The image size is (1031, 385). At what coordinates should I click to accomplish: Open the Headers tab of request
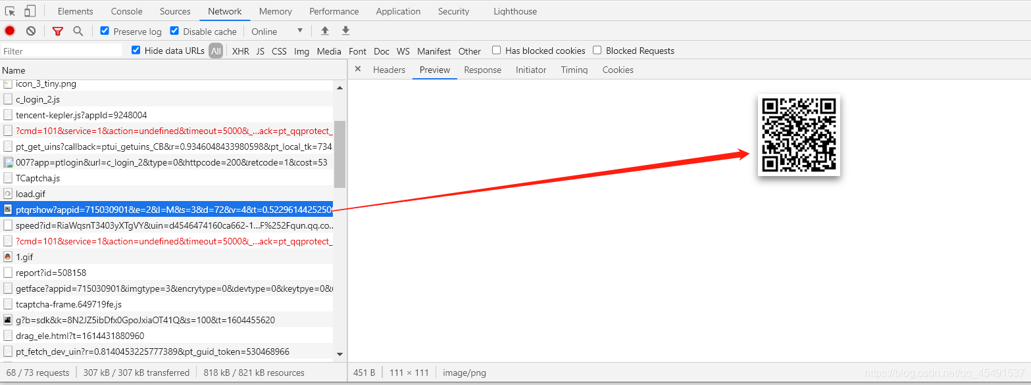[x=390, y=70]
